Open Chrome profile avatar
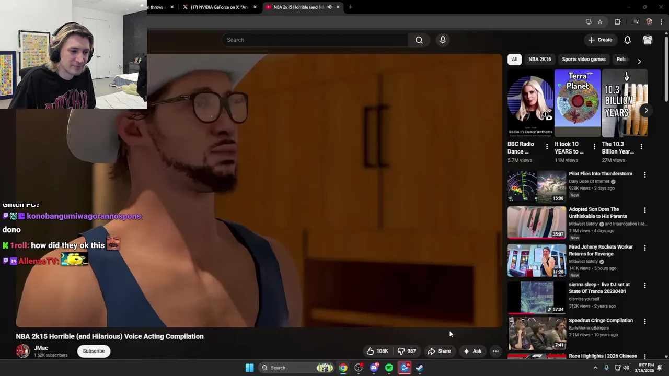Viewport: 669px width, 376px height. tap(649, 22)
